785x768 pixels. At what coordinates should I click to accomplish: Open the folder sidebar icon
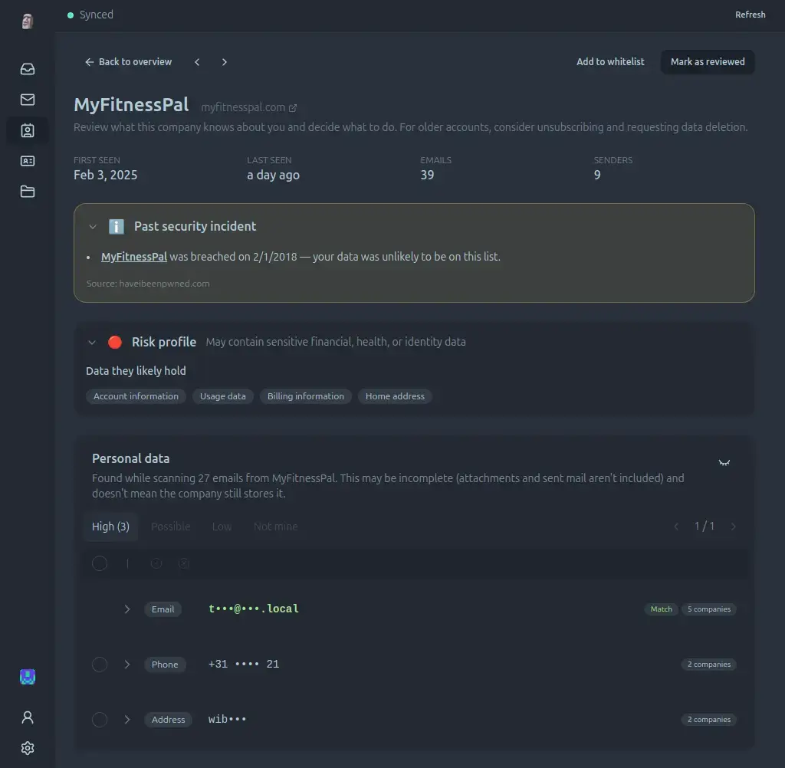click(x=28, y=192)
